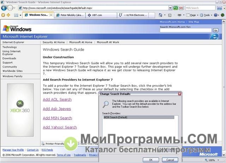Click Cancel in search defaults dialog
226x163 pixels.
tap(170, 160)
